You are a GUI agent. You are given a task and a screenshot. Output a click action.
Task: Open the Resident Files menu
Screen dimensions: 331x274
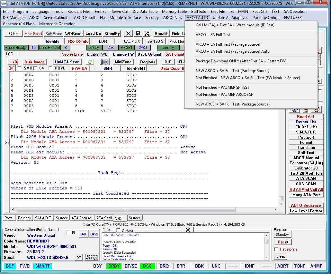(79, 11)
